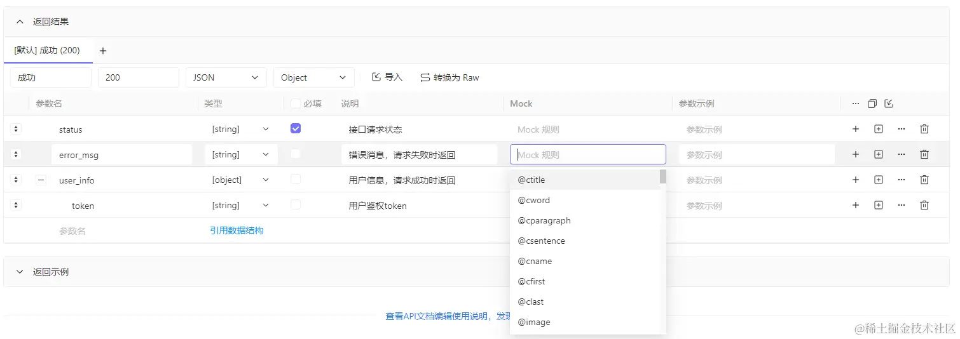Screen dimensions: 960x339
Task: Click the plus icon in status row
Action: (856, 129)
